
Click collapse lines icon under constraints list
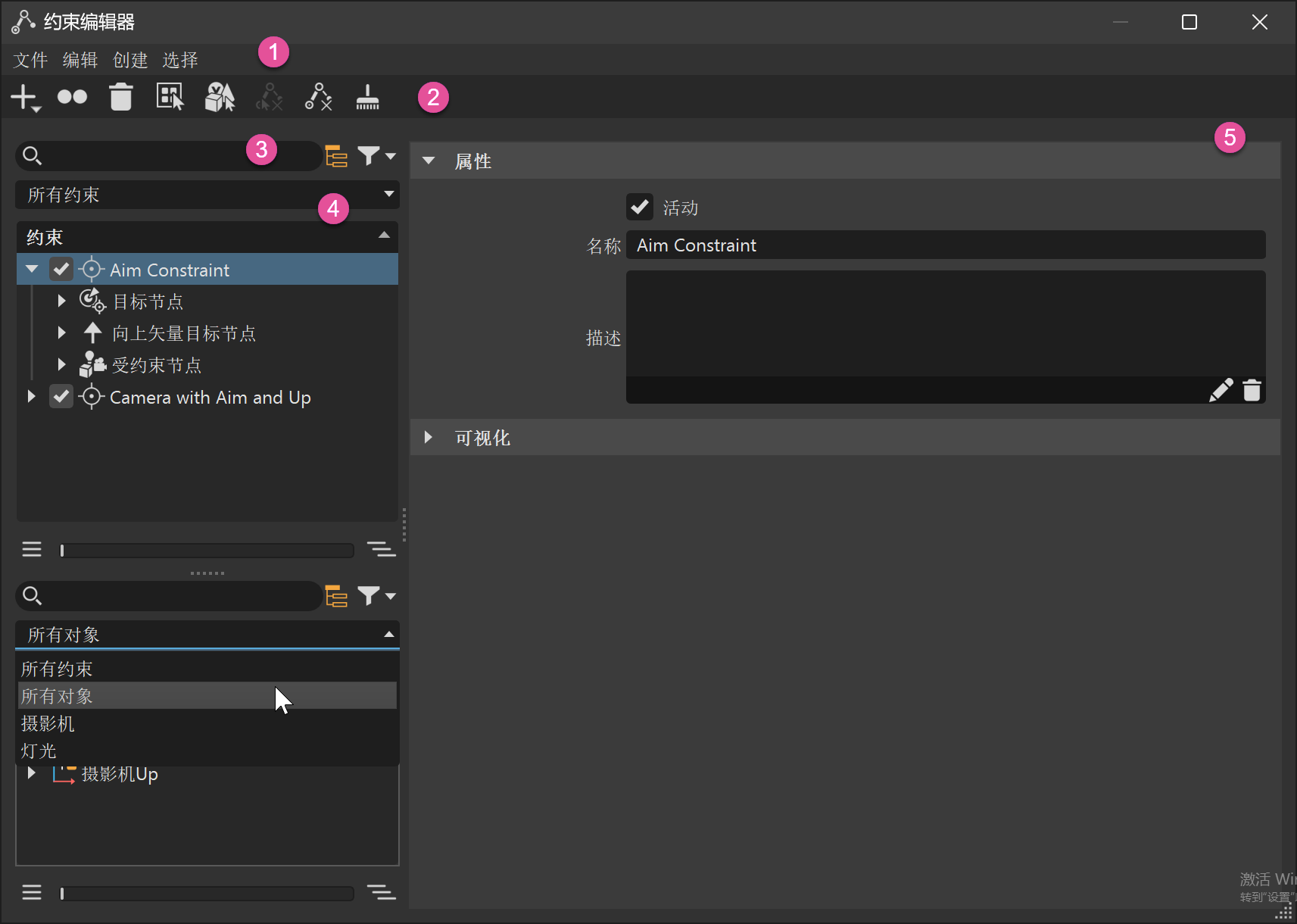[x=382, y=549]
